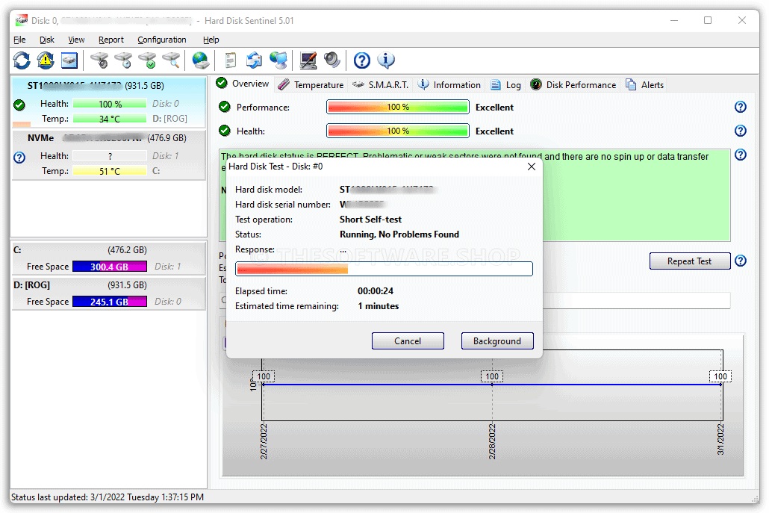Image resolution: width=769 pixels, height=513 pixels.
Task: Click the globe with computer monitor icon
Action: [x=278, y=60]
